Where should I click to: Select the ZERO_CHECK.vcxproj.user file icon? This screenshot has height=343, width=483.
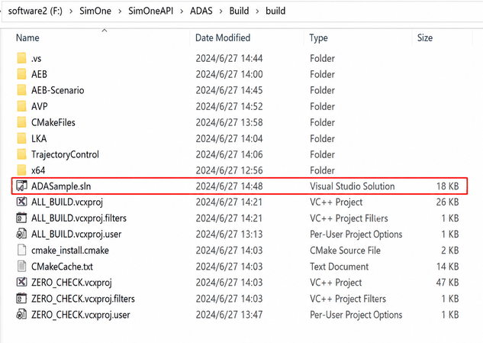click(21, 315)
